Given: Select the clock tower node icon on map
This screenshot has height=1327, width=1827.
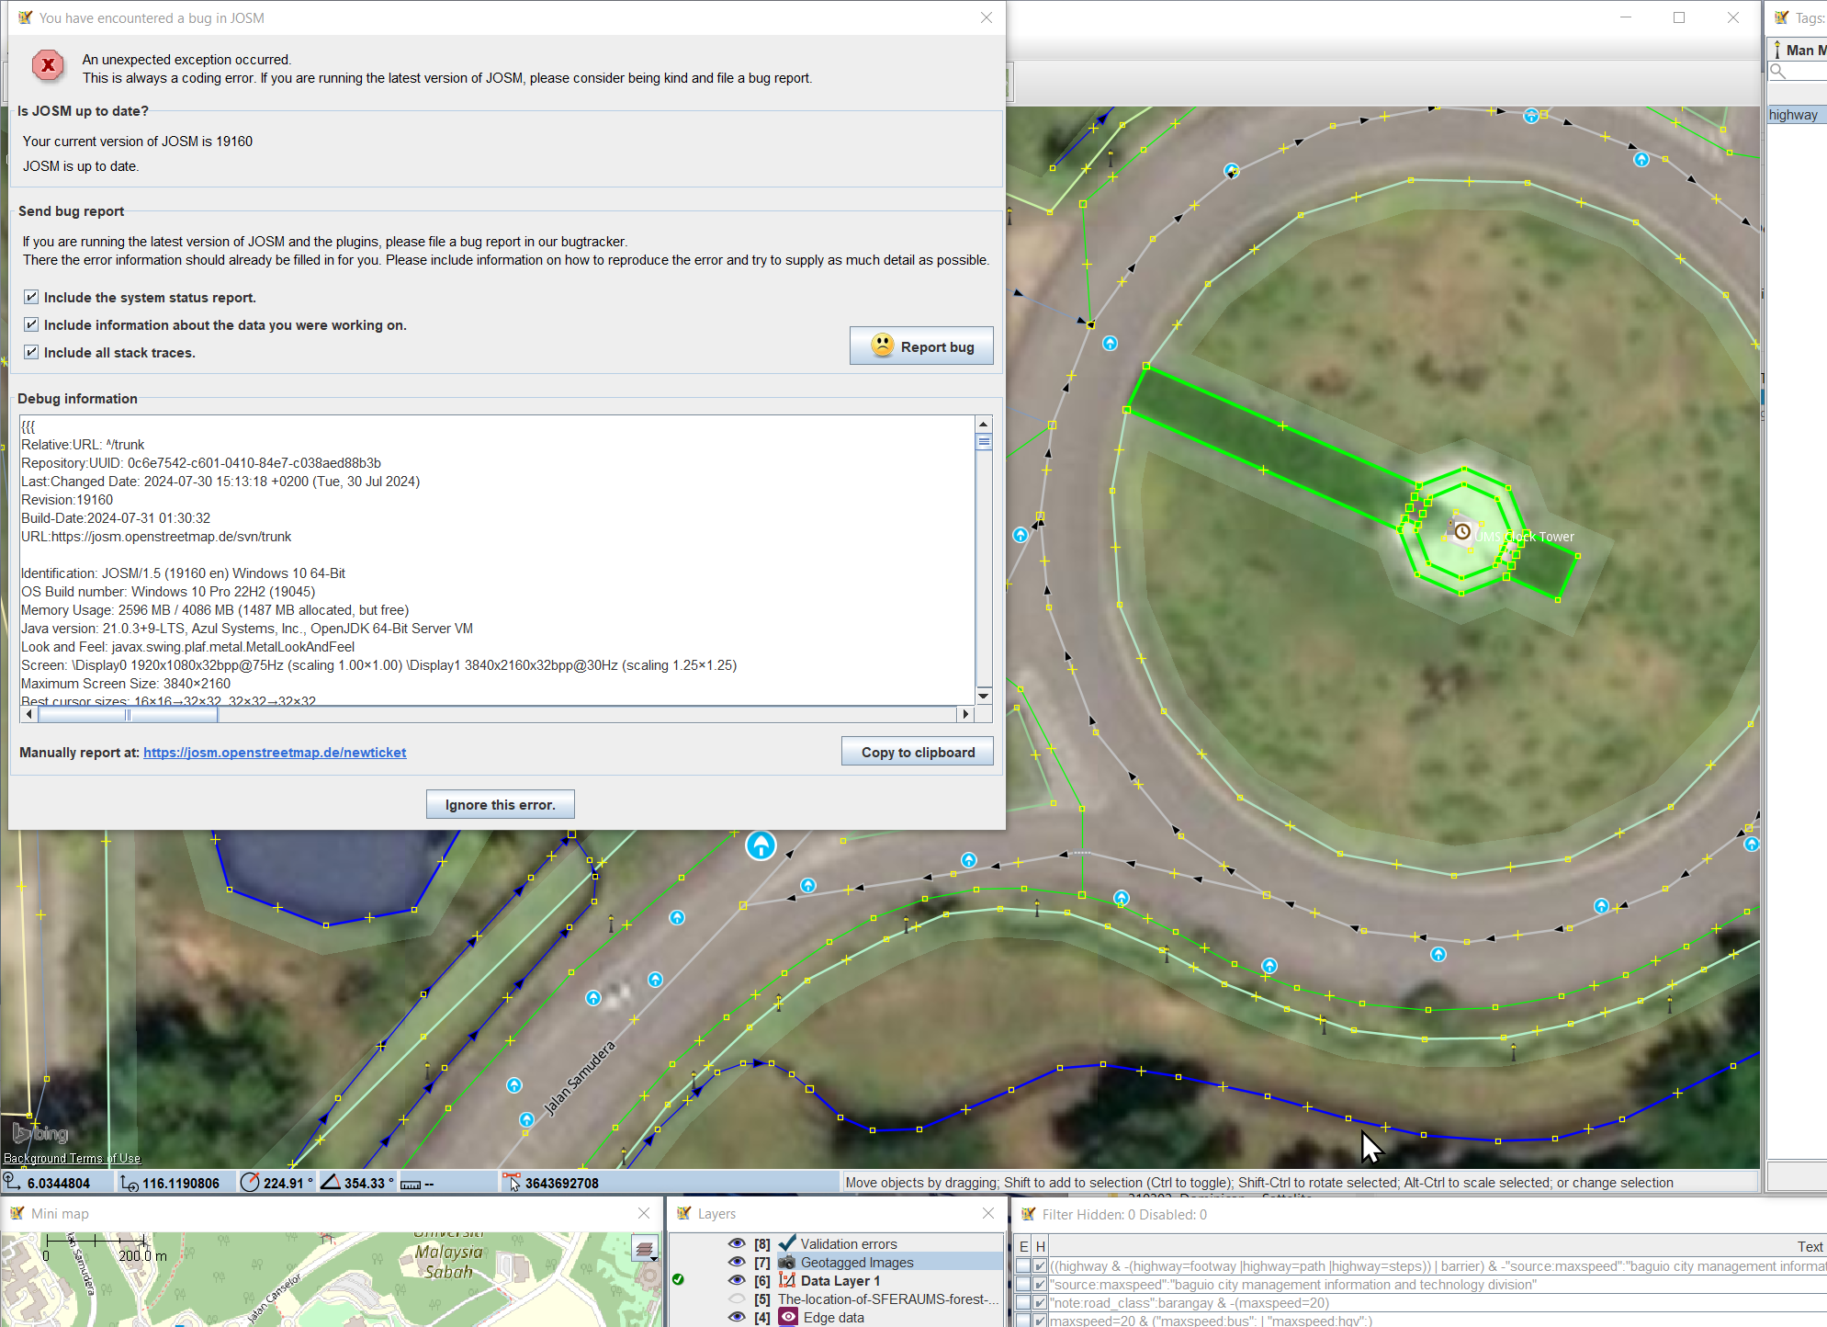Looking at the screenshot, I should tap(1461, 531).
